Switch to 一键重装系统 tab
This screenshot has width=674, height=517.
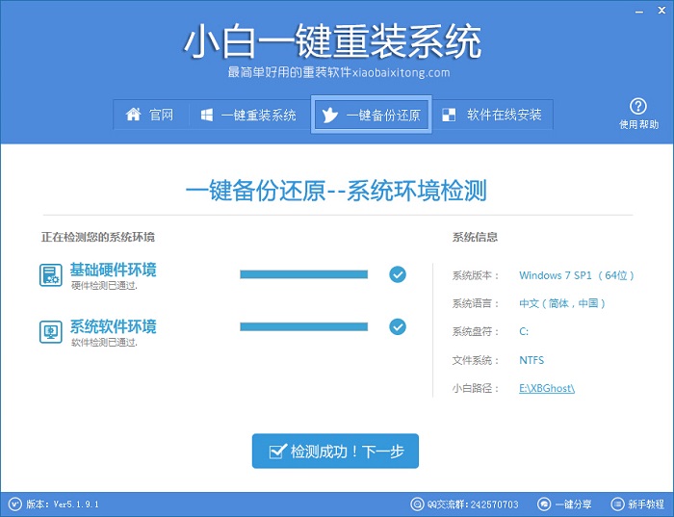tap(248, 116)
